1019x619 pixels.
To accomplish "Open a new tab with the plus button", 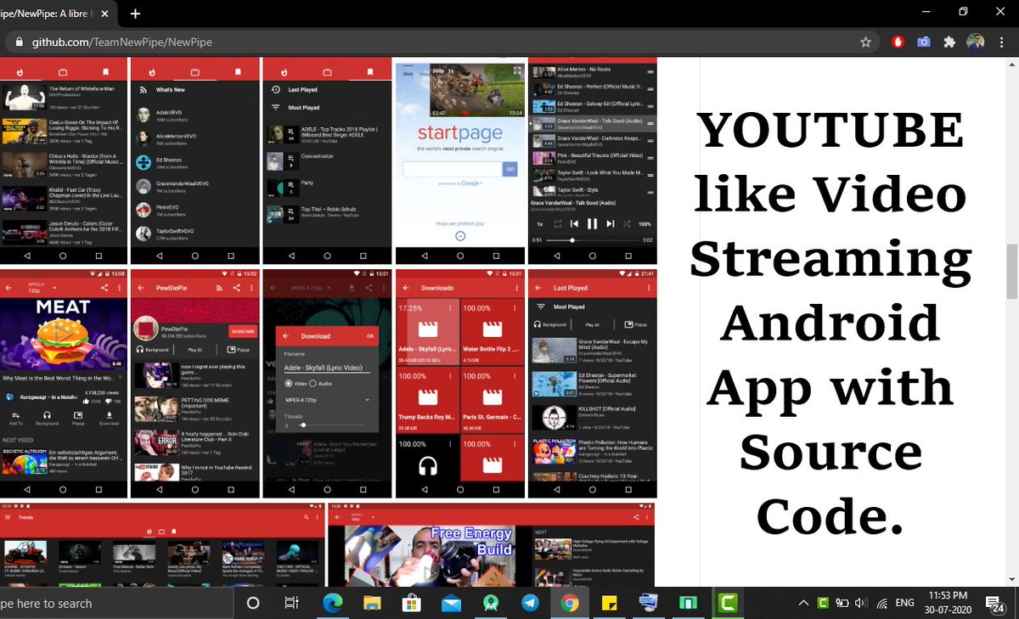I will (x=135, y=13).
